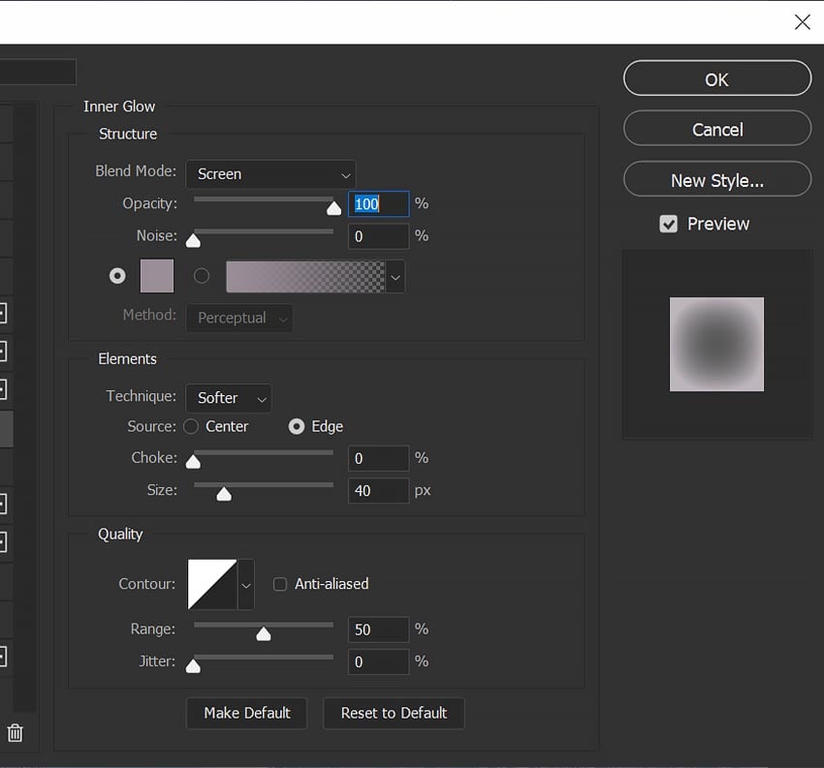The image size is (824, 768).
Task: Open the Blend Mode Screen dropdown
Action: click(x=270, y=173)
